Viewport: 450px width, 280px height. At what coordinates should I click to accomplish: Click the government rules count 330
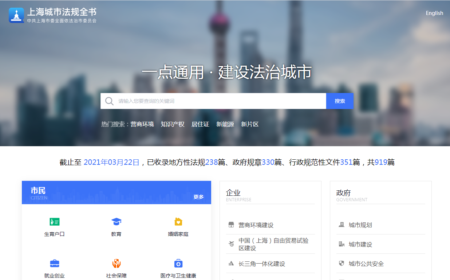click(268, 162)
